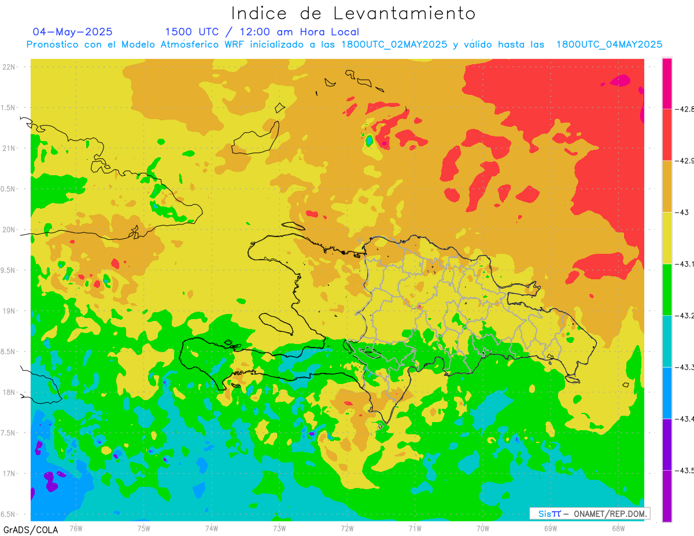Click the '70W' longitude label
The width and height of the screenshot is (694, 536).
click(x=483, y=528)
